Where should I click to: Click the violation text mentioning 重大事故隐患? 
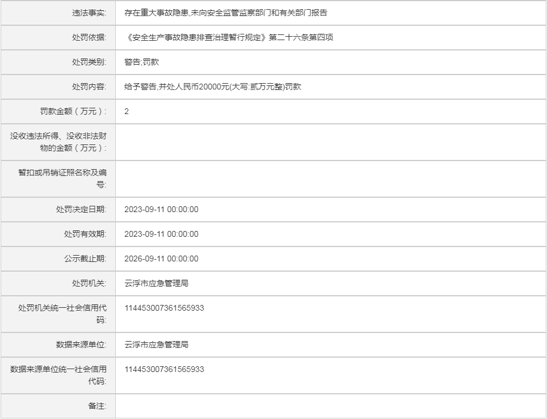pyautogui.click(x=225, y=13)
